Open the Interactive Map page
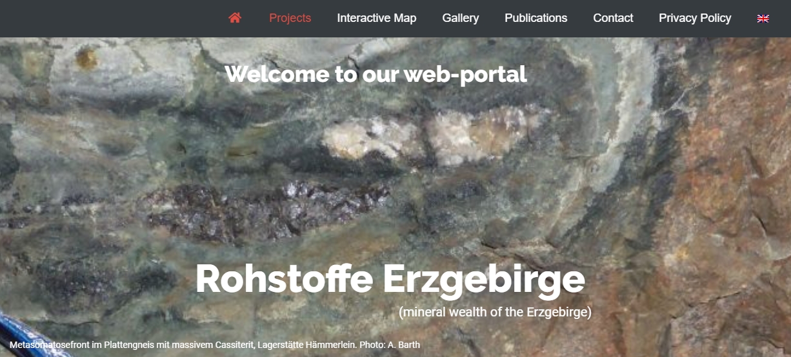The image size is (791, 357). tap(377, 18)
